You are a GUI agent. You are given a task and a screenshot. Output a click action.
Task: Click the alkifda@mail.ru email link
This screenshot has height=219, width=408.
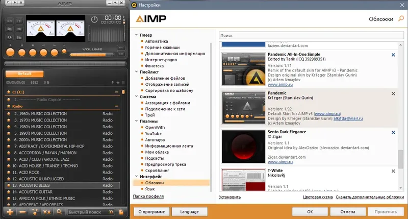tap(348, 118)
